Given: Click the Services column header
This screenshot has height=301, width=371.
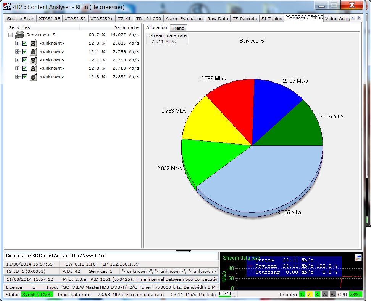Looking at the screenshot, I should point(43,27).
